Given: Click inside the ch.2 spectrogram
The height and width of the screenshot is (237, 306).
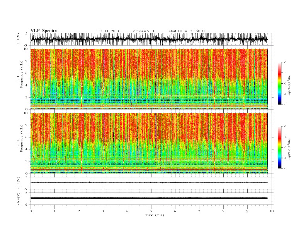Looking at the screenshot, I should click(149, 143).
